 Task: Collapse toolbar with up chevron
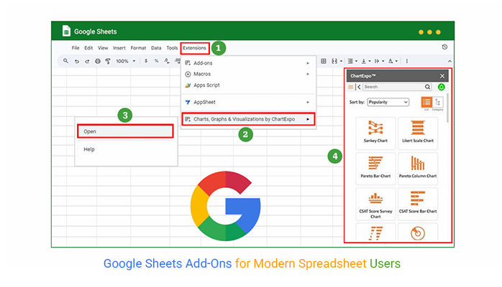(x=449, y=61)
